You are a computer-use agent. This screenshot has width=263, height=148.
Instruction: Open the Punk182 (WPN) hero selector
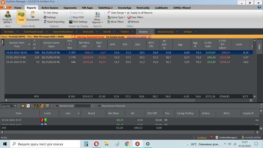pyautogui.click(x=8, y=17)
